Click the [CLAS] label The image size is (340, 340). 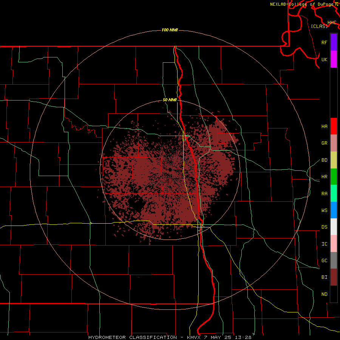click(x=319, y=26)
